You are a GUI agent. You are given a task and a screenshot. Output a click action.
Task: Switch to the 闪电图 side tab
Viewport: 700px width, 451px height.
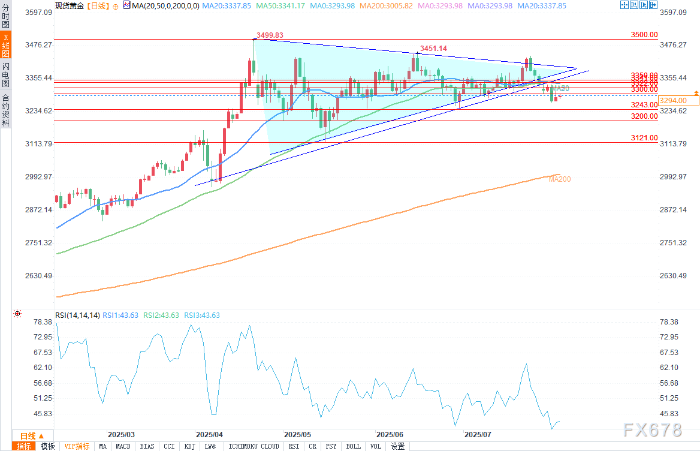(x=5, y=74)
